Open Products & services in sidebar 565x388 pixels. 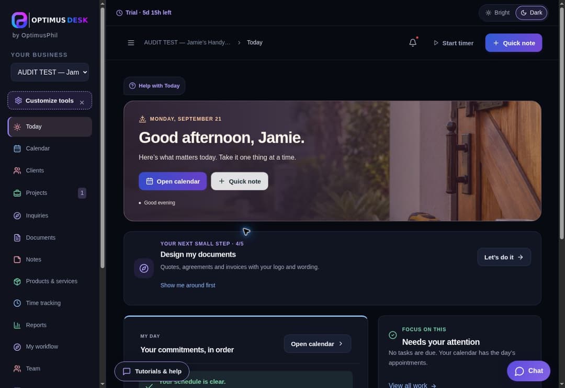[50, 281]
